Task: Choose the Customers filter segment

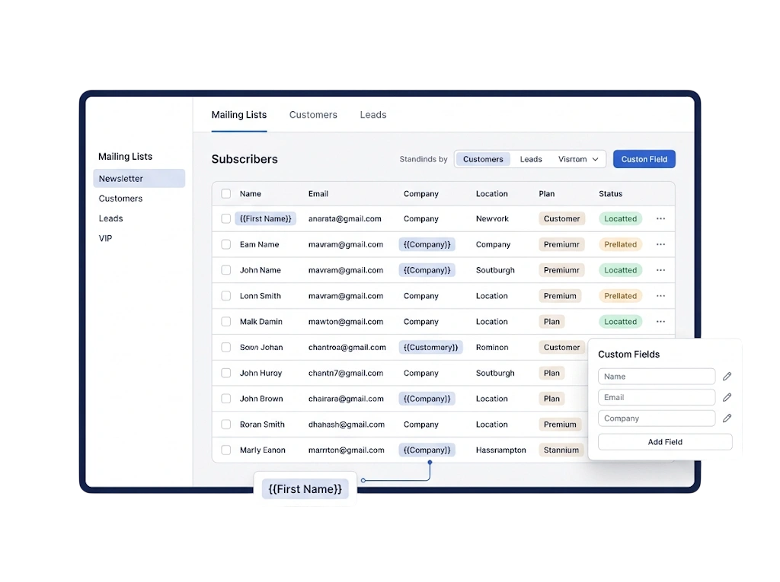Action: (x=483, y=159)
